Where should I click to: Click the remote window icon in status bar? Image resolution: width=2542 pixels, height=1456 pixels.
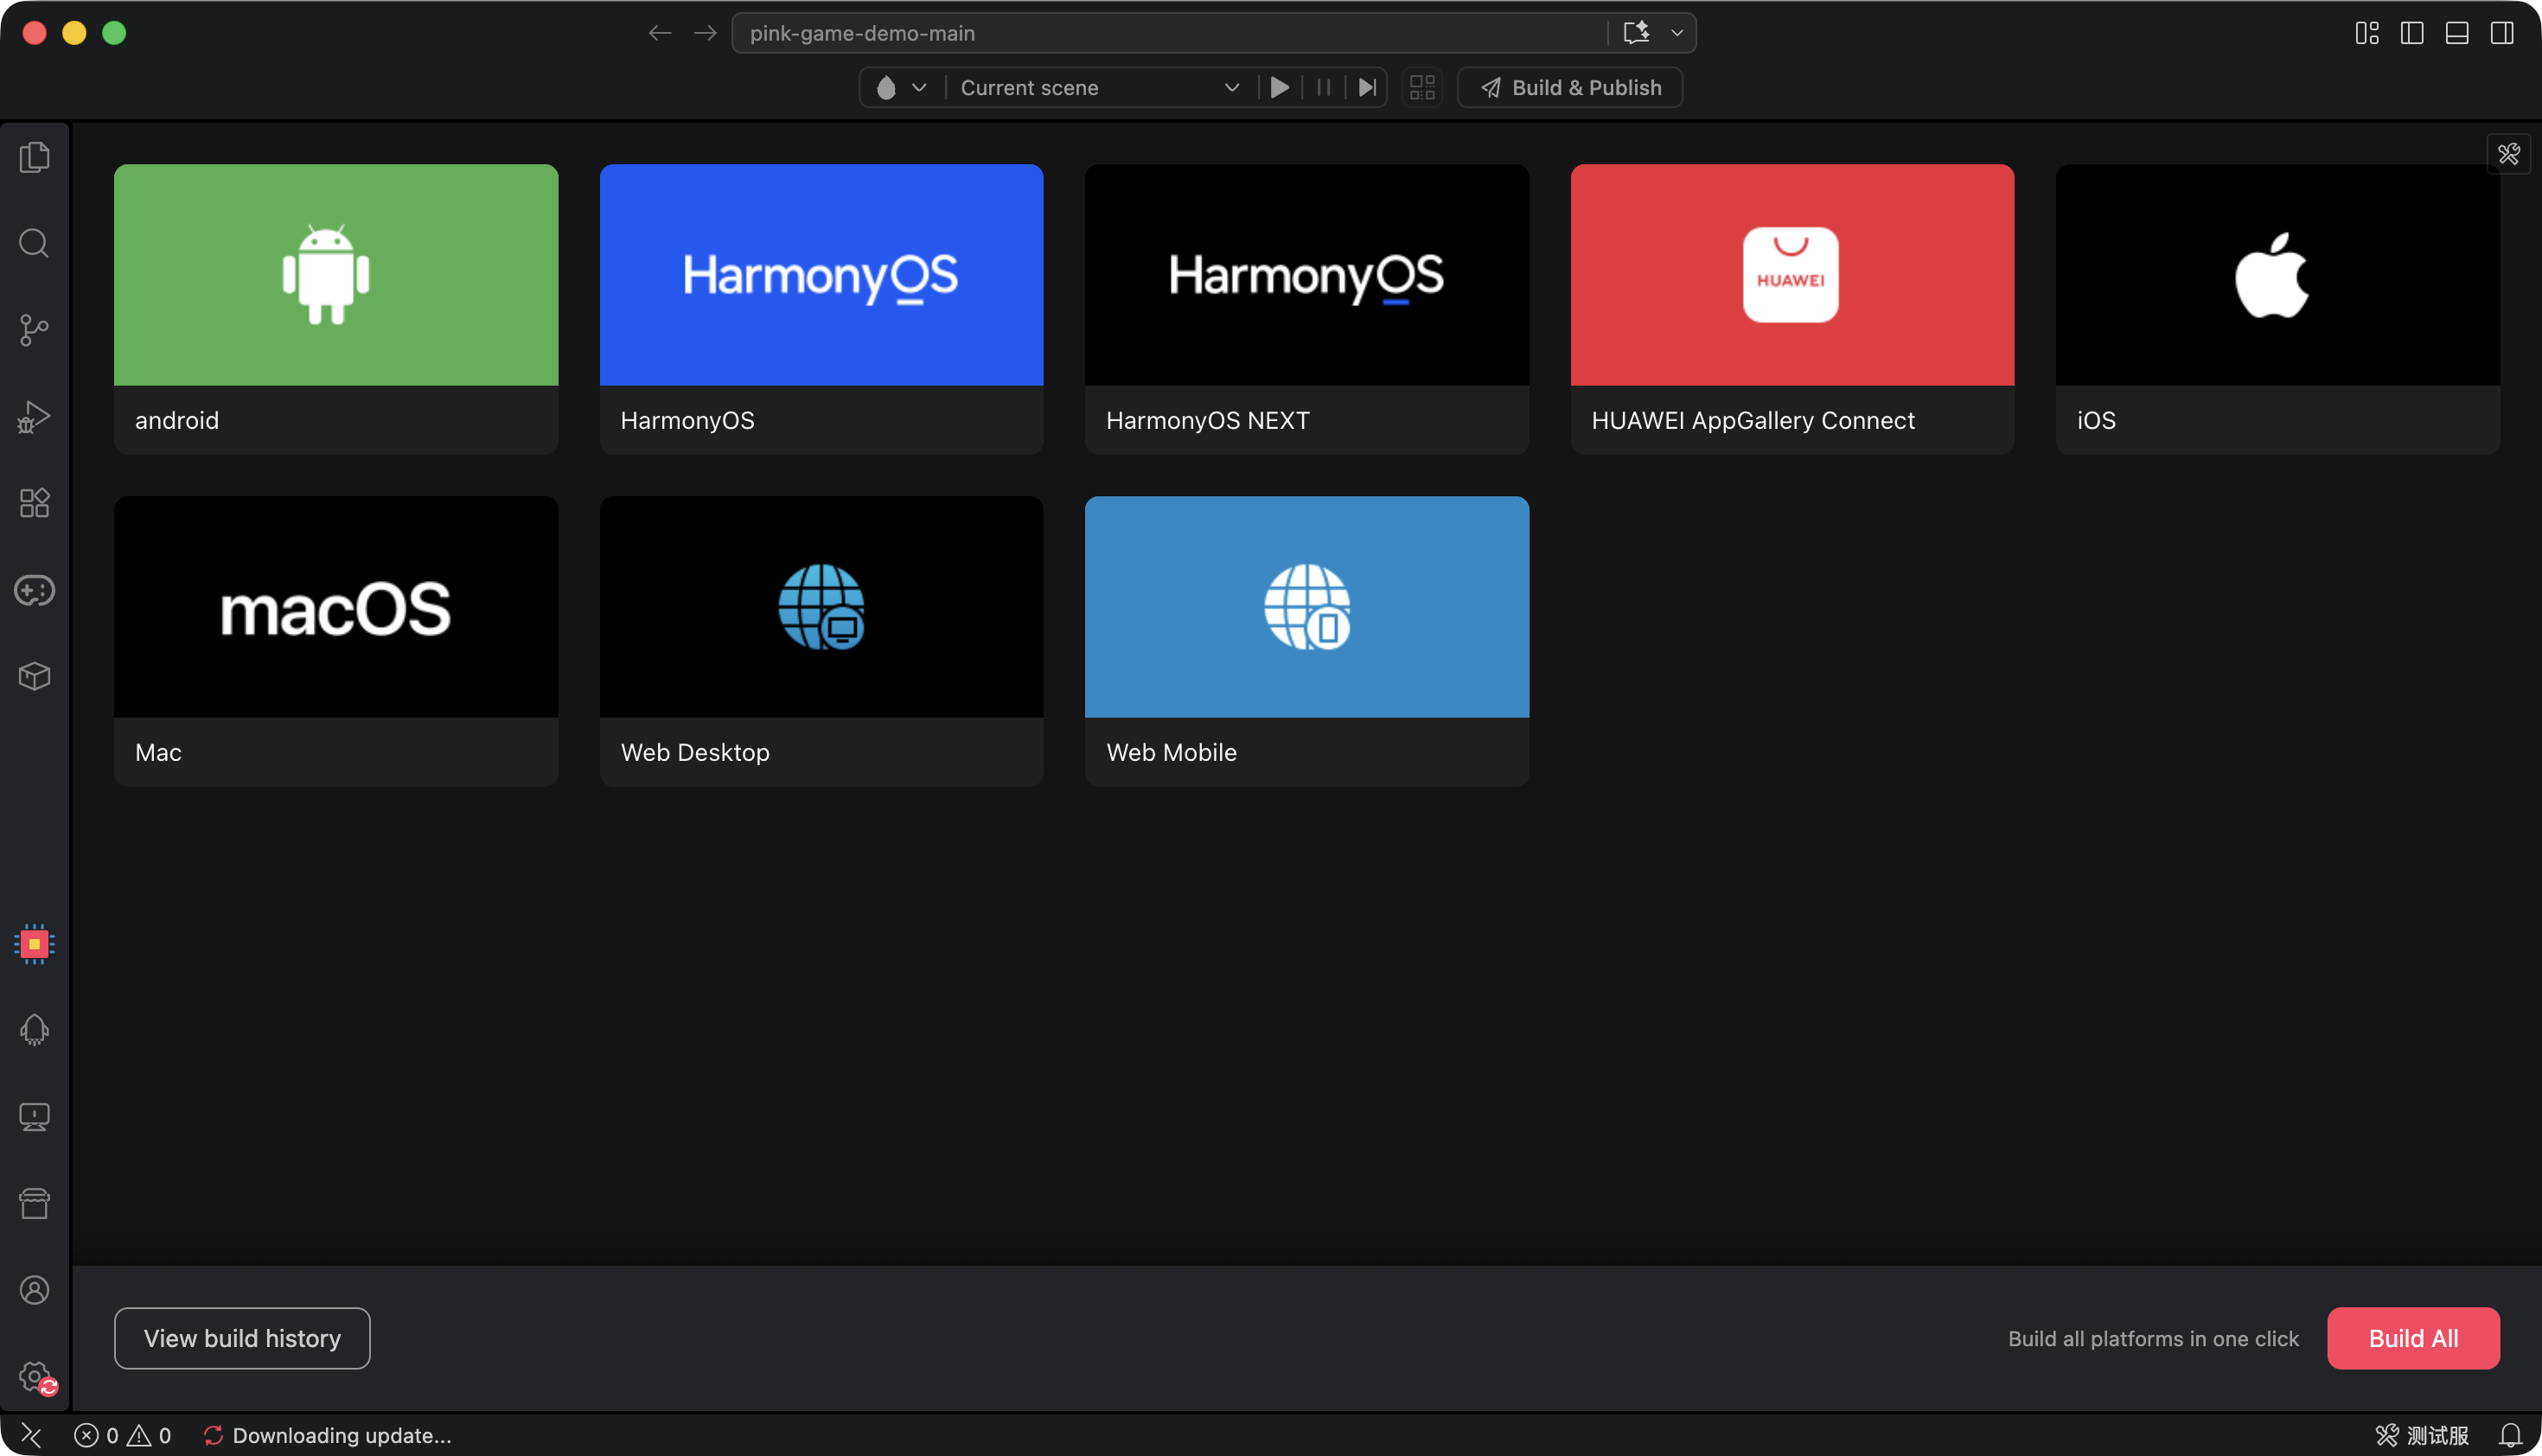click(31, 1435)
